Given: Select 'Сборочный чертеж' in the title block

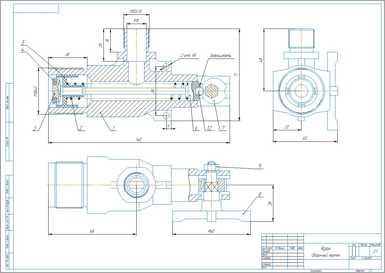Looking at the screenshot, I should (326, 255).
